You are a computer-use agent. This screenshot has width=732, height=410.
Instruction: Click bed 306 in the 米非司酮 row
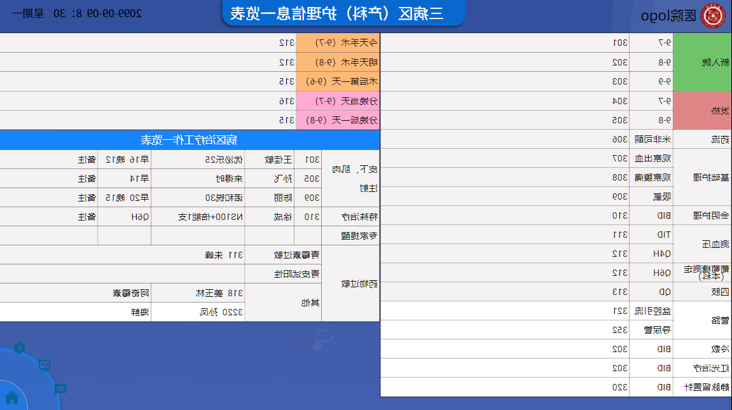click(x=620, y=139)
